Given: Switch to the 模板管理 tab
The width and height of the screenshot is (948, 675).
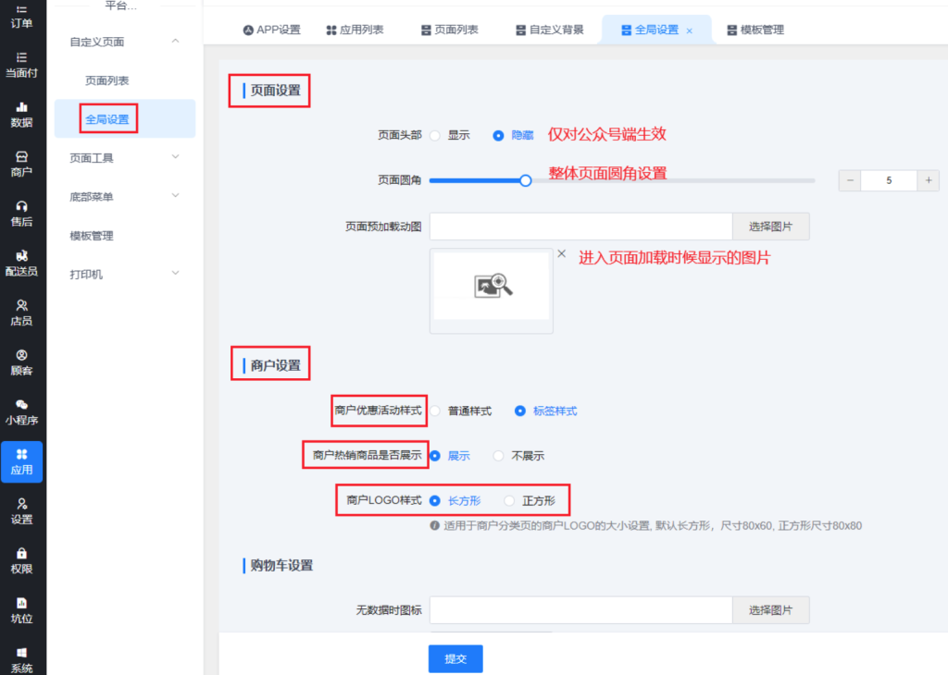Looking at the screenshot, I should pyautogui.click(x=755, y=30).
